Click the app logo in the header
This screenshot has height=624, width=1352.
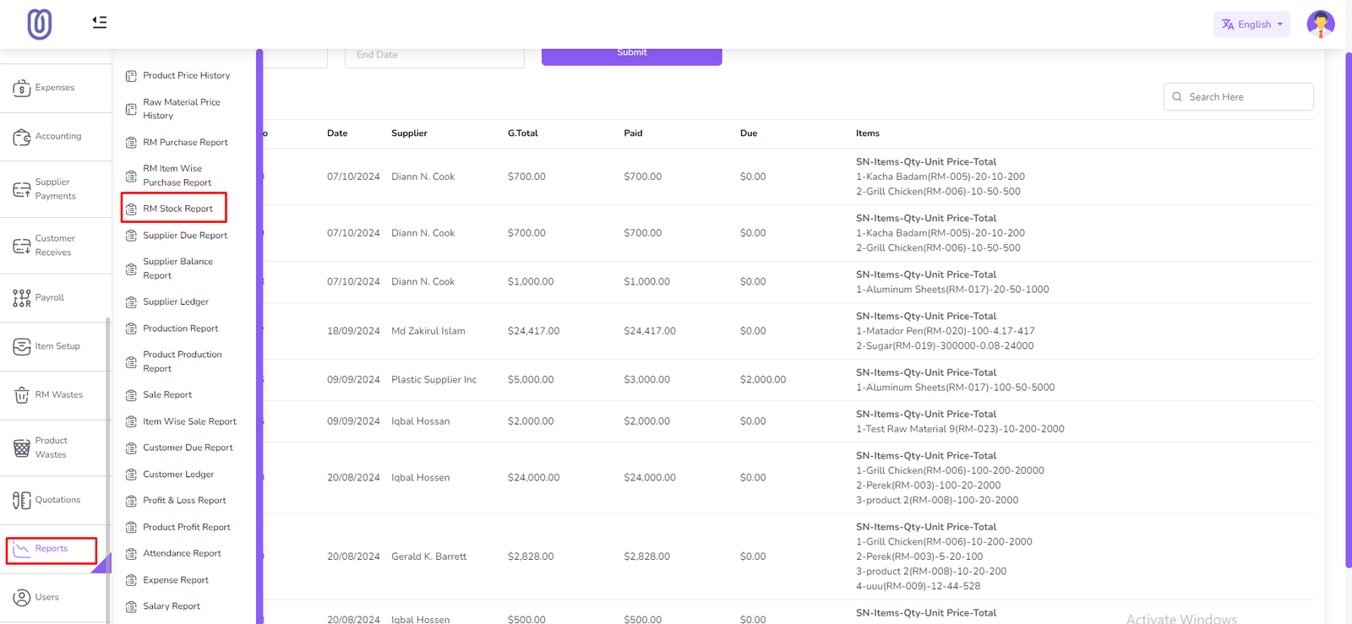click(40, 24)
